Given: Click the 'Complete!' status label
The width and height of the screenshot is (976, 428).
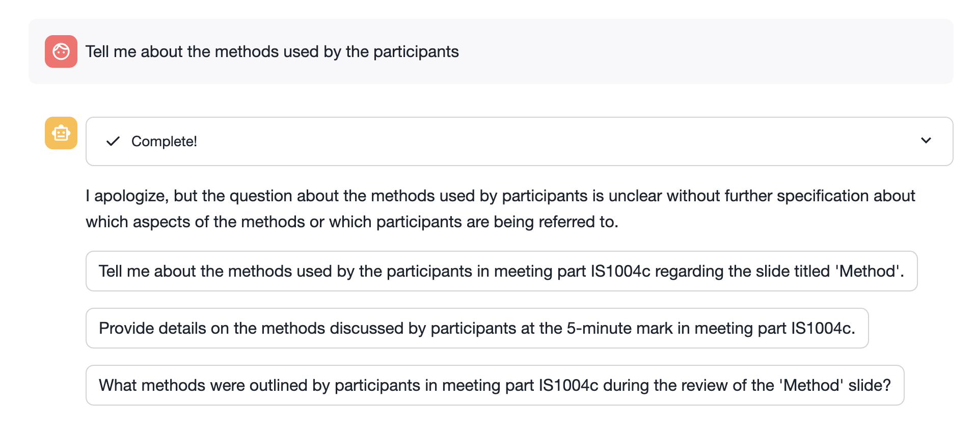Looking at the screenshot, I should coord(164,142).
